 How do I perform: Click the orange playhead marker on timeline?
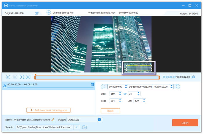click(35, 75)
